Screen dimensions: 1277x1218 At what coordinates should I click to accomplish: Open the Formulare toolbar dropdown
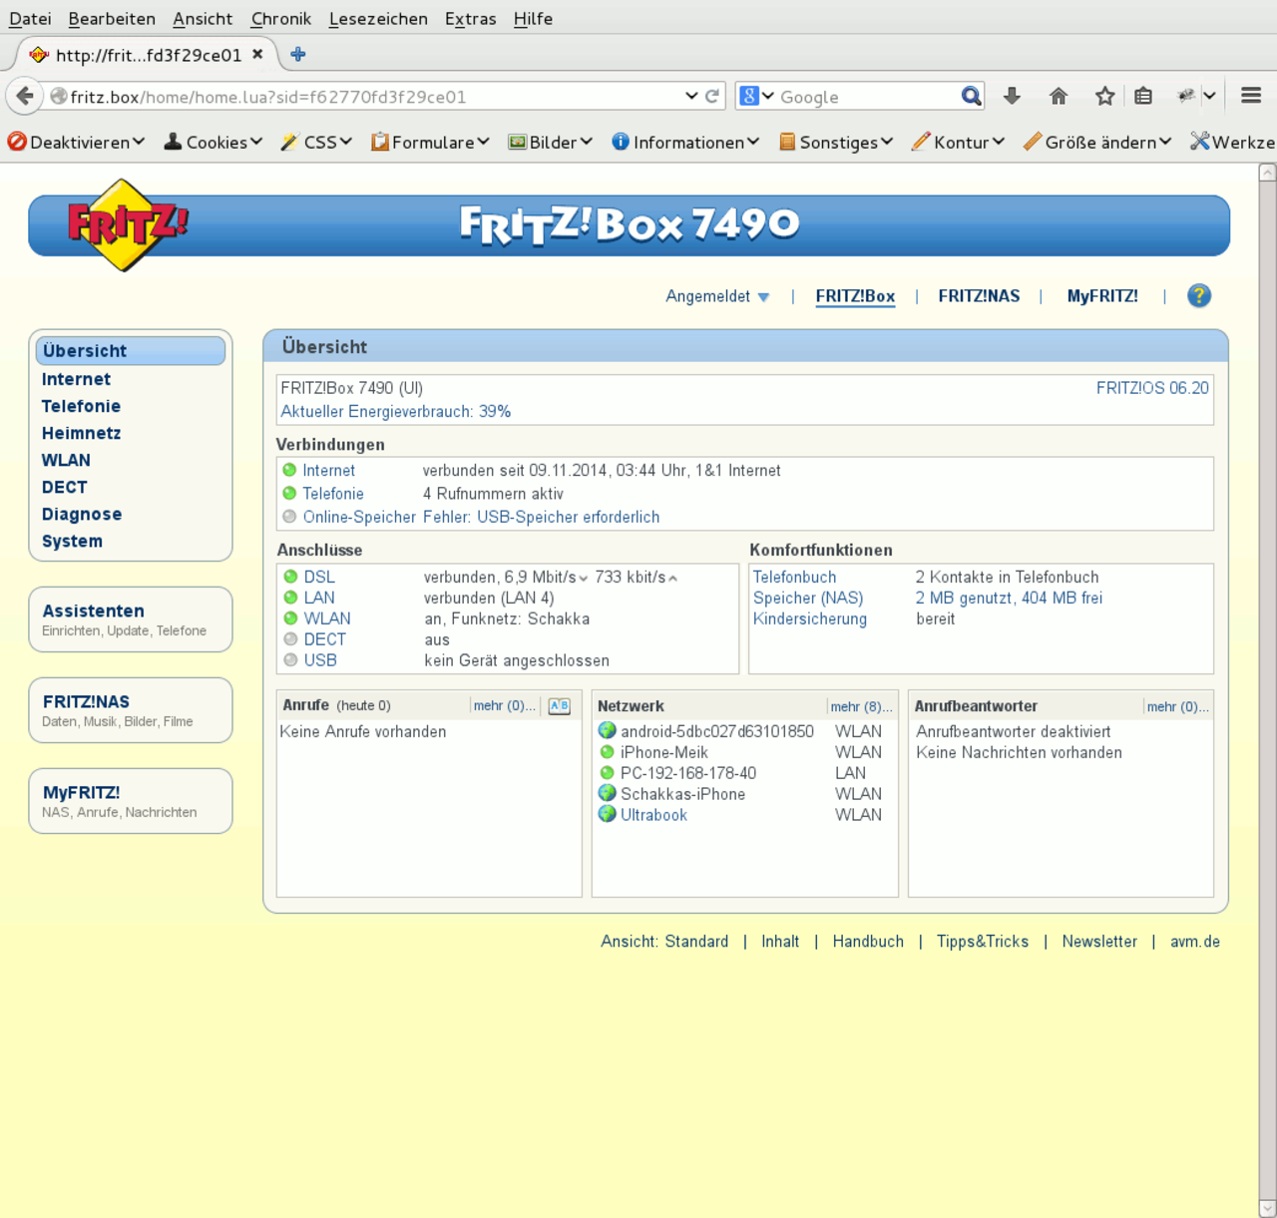tap(429, 142)
